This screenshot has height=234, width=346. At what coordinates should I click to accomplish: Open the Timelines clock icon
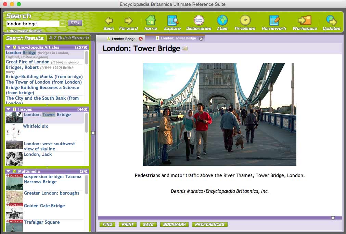[245, 20]
